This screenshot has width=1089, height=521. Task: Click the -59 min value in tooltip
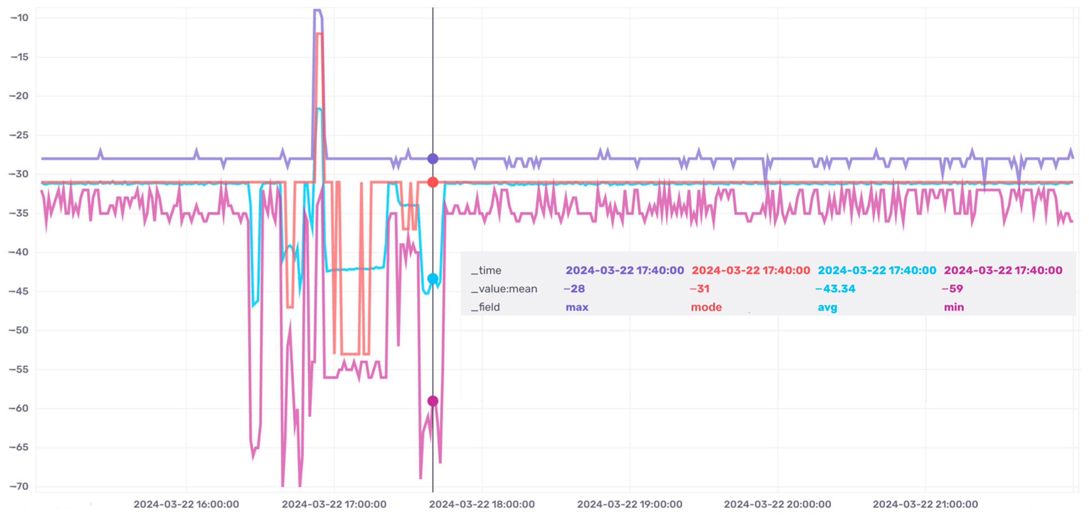(x=953, y=289)
